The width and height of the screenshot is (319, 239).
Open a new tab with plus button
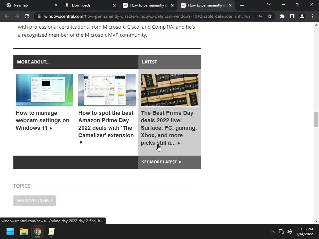tap(242, 5)
